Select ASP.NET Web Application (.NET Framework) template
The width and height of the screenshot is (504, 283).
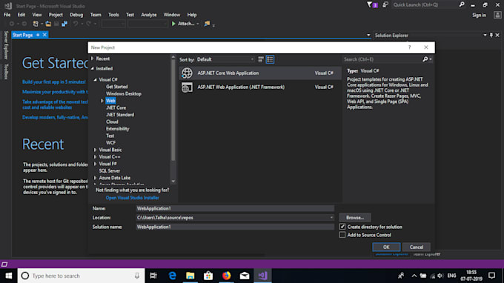coord(260,87)
